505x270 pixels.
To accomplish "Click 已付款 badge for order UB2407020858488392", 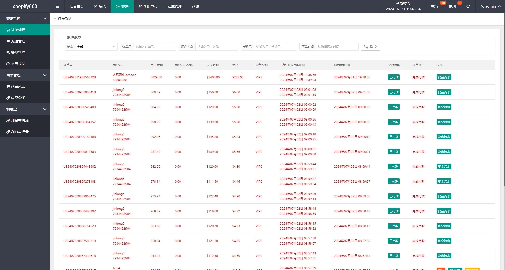I will (394, 211).
